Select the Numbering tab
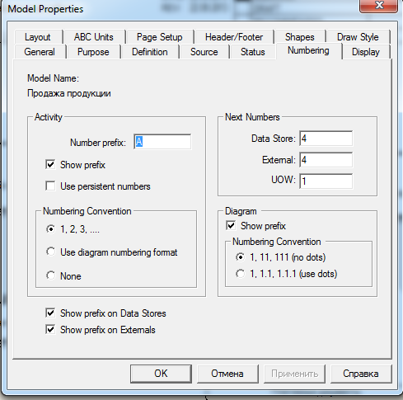403x400 pixels. [x=308, y=51]
